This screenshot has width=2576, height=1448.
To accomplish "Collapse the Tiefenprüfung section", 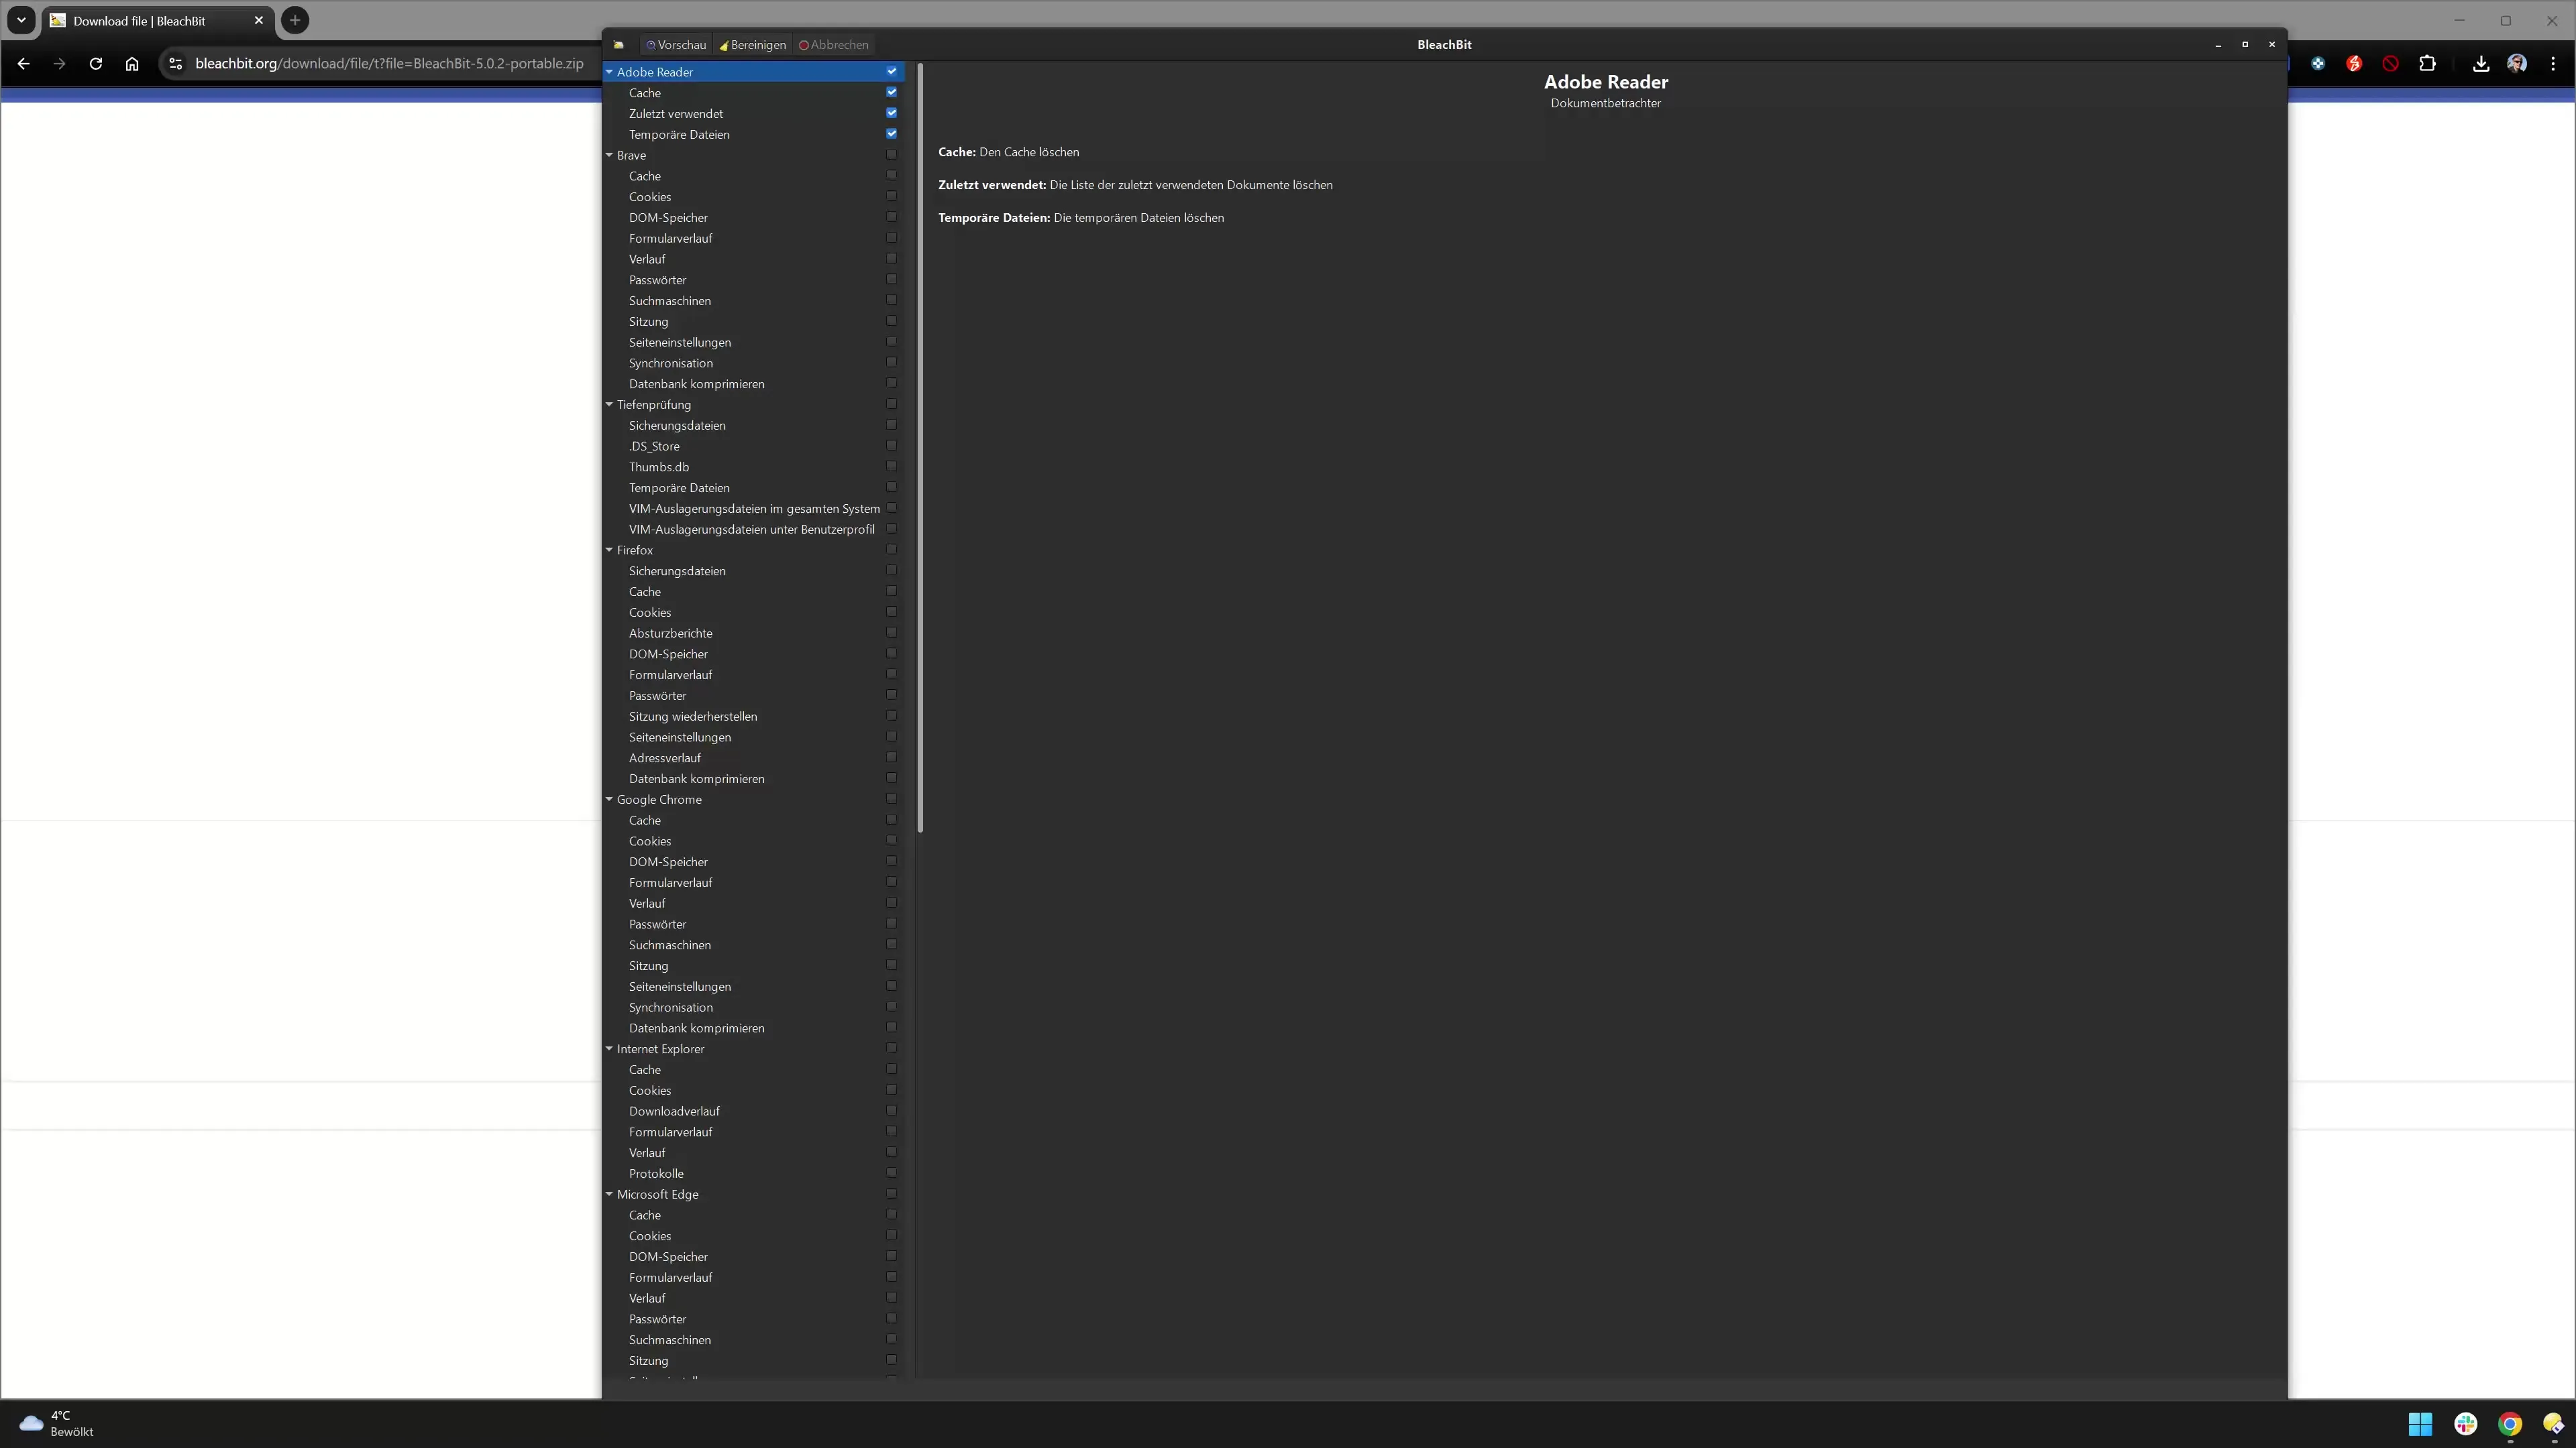I will tap(610, 405).
